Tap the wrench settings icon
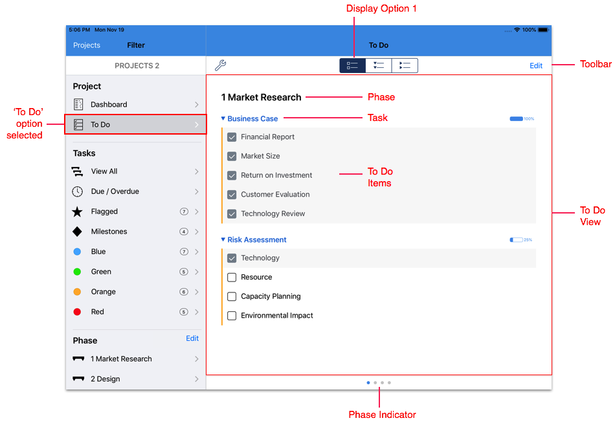The width and height of the screenshot is (615, 427). [220, 65]
